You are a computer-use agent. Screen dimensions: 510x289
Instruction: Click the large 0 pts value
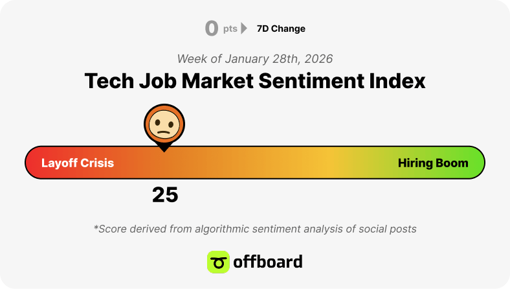212,28
